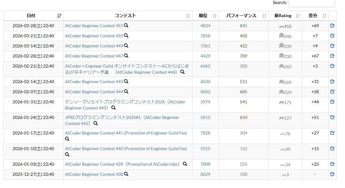345x188 pixels.
Task: Click the performance value 841
Action: tap(243, 26)
